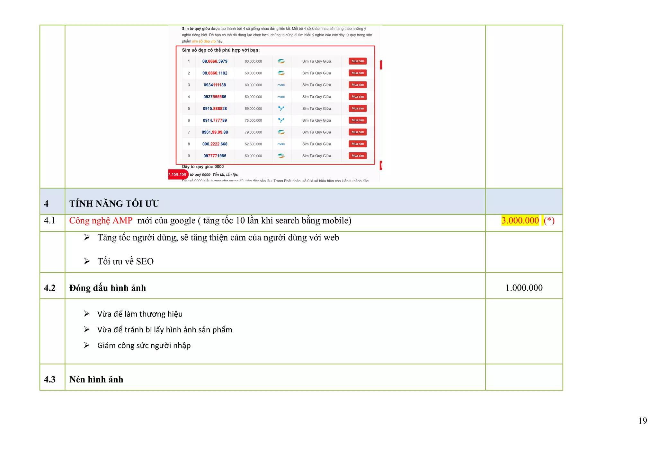This screenshot has width=658, height=465.
Task: Open sim number 0977771985
Action: [215, 156]
